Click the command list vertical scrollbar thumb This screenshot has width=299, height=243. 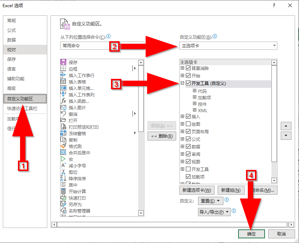[x=141, y=98]
